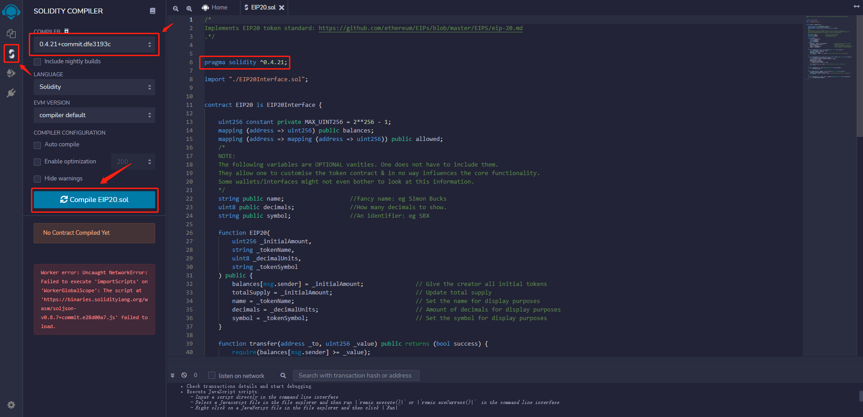
Task: Click the Remix logo icon
Action: click(x=11, y=11)
